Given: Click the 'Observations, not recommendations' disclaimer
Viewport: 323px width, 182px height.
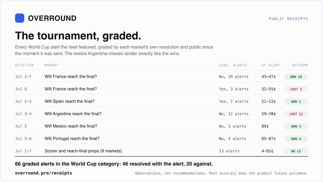Looking at the screenshot, I should point(221,173).
